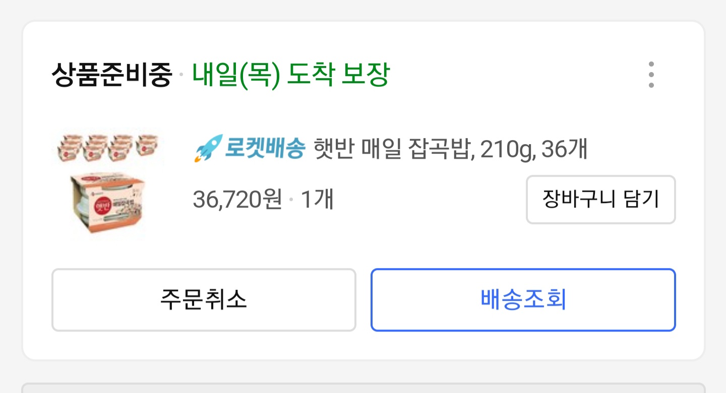The height and width of the screenshot is (393, 726).
Task: Tap the word 도착 보장 in green
Action: point(338,76)
